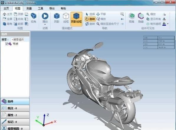Click the 搜索组件 search input field
176x130 pixels.
[17, 40]
